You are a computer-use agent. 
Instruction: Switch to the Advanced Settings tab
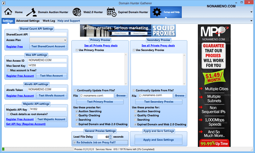click(28, 21)
